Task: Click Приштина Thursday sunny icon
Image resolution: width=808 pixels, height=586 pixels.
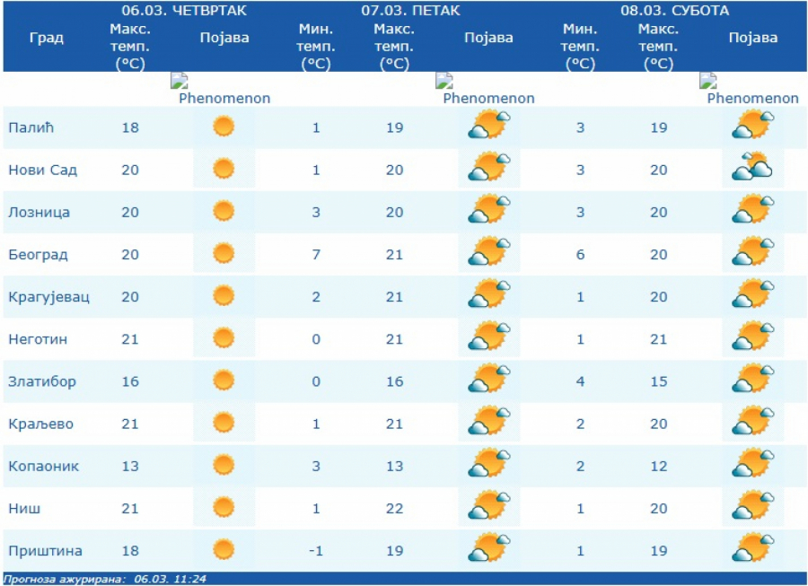Action: 224,549
